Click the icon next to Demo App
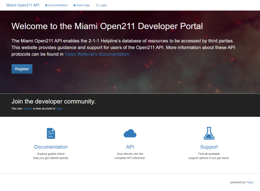Viewport: 260px width, 191px height. [x=75, y=5]
